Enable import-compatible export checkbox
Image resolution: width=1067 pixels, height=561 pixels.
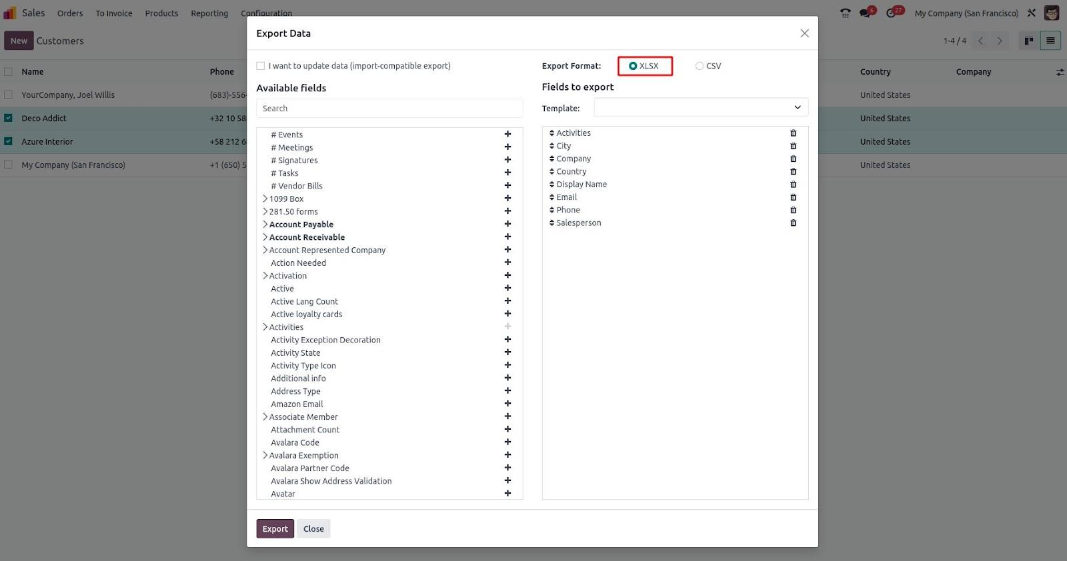(x=261, y=66)
